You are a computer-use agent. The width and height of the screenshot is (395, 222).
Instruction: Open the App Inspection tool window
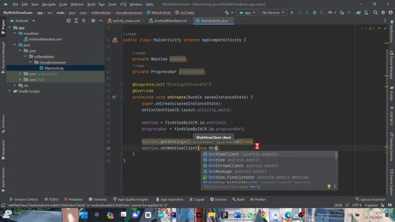point(169,199)
